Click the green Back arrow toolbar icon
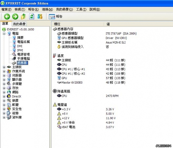Viewport: 173px width, 148px height. click(7, 17)
